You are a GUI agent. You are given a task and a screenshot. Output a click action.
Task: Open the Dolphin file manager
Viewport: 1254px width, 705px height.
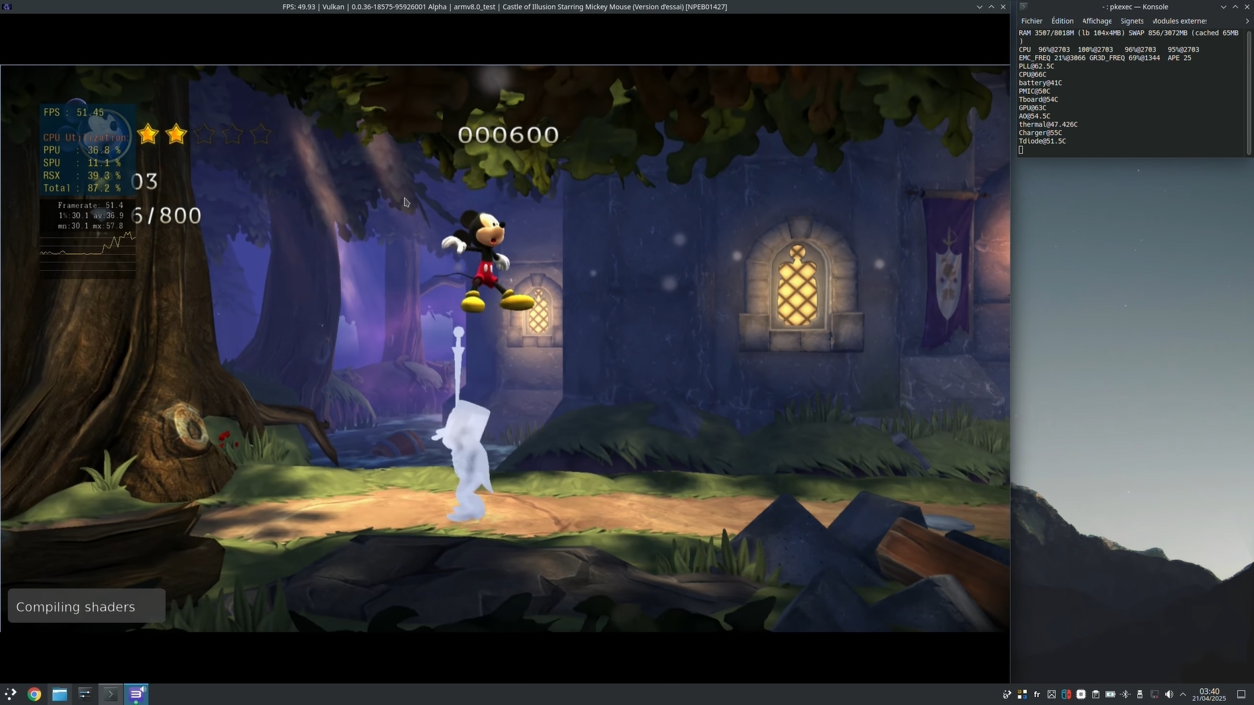(x=59, y=695)
